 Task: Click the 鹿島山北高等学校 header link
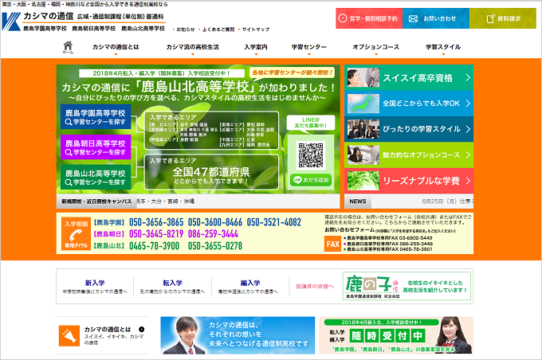click(143, 29)
